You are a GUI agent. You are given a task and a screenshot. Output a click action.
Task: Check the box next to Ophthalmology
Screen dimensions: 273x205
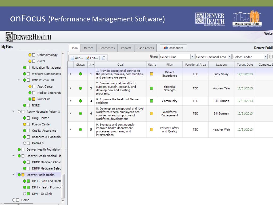coord(34,55)
